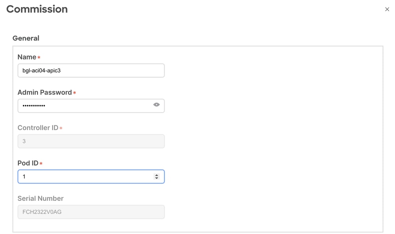Click the required asterisk beside Name

39,58
